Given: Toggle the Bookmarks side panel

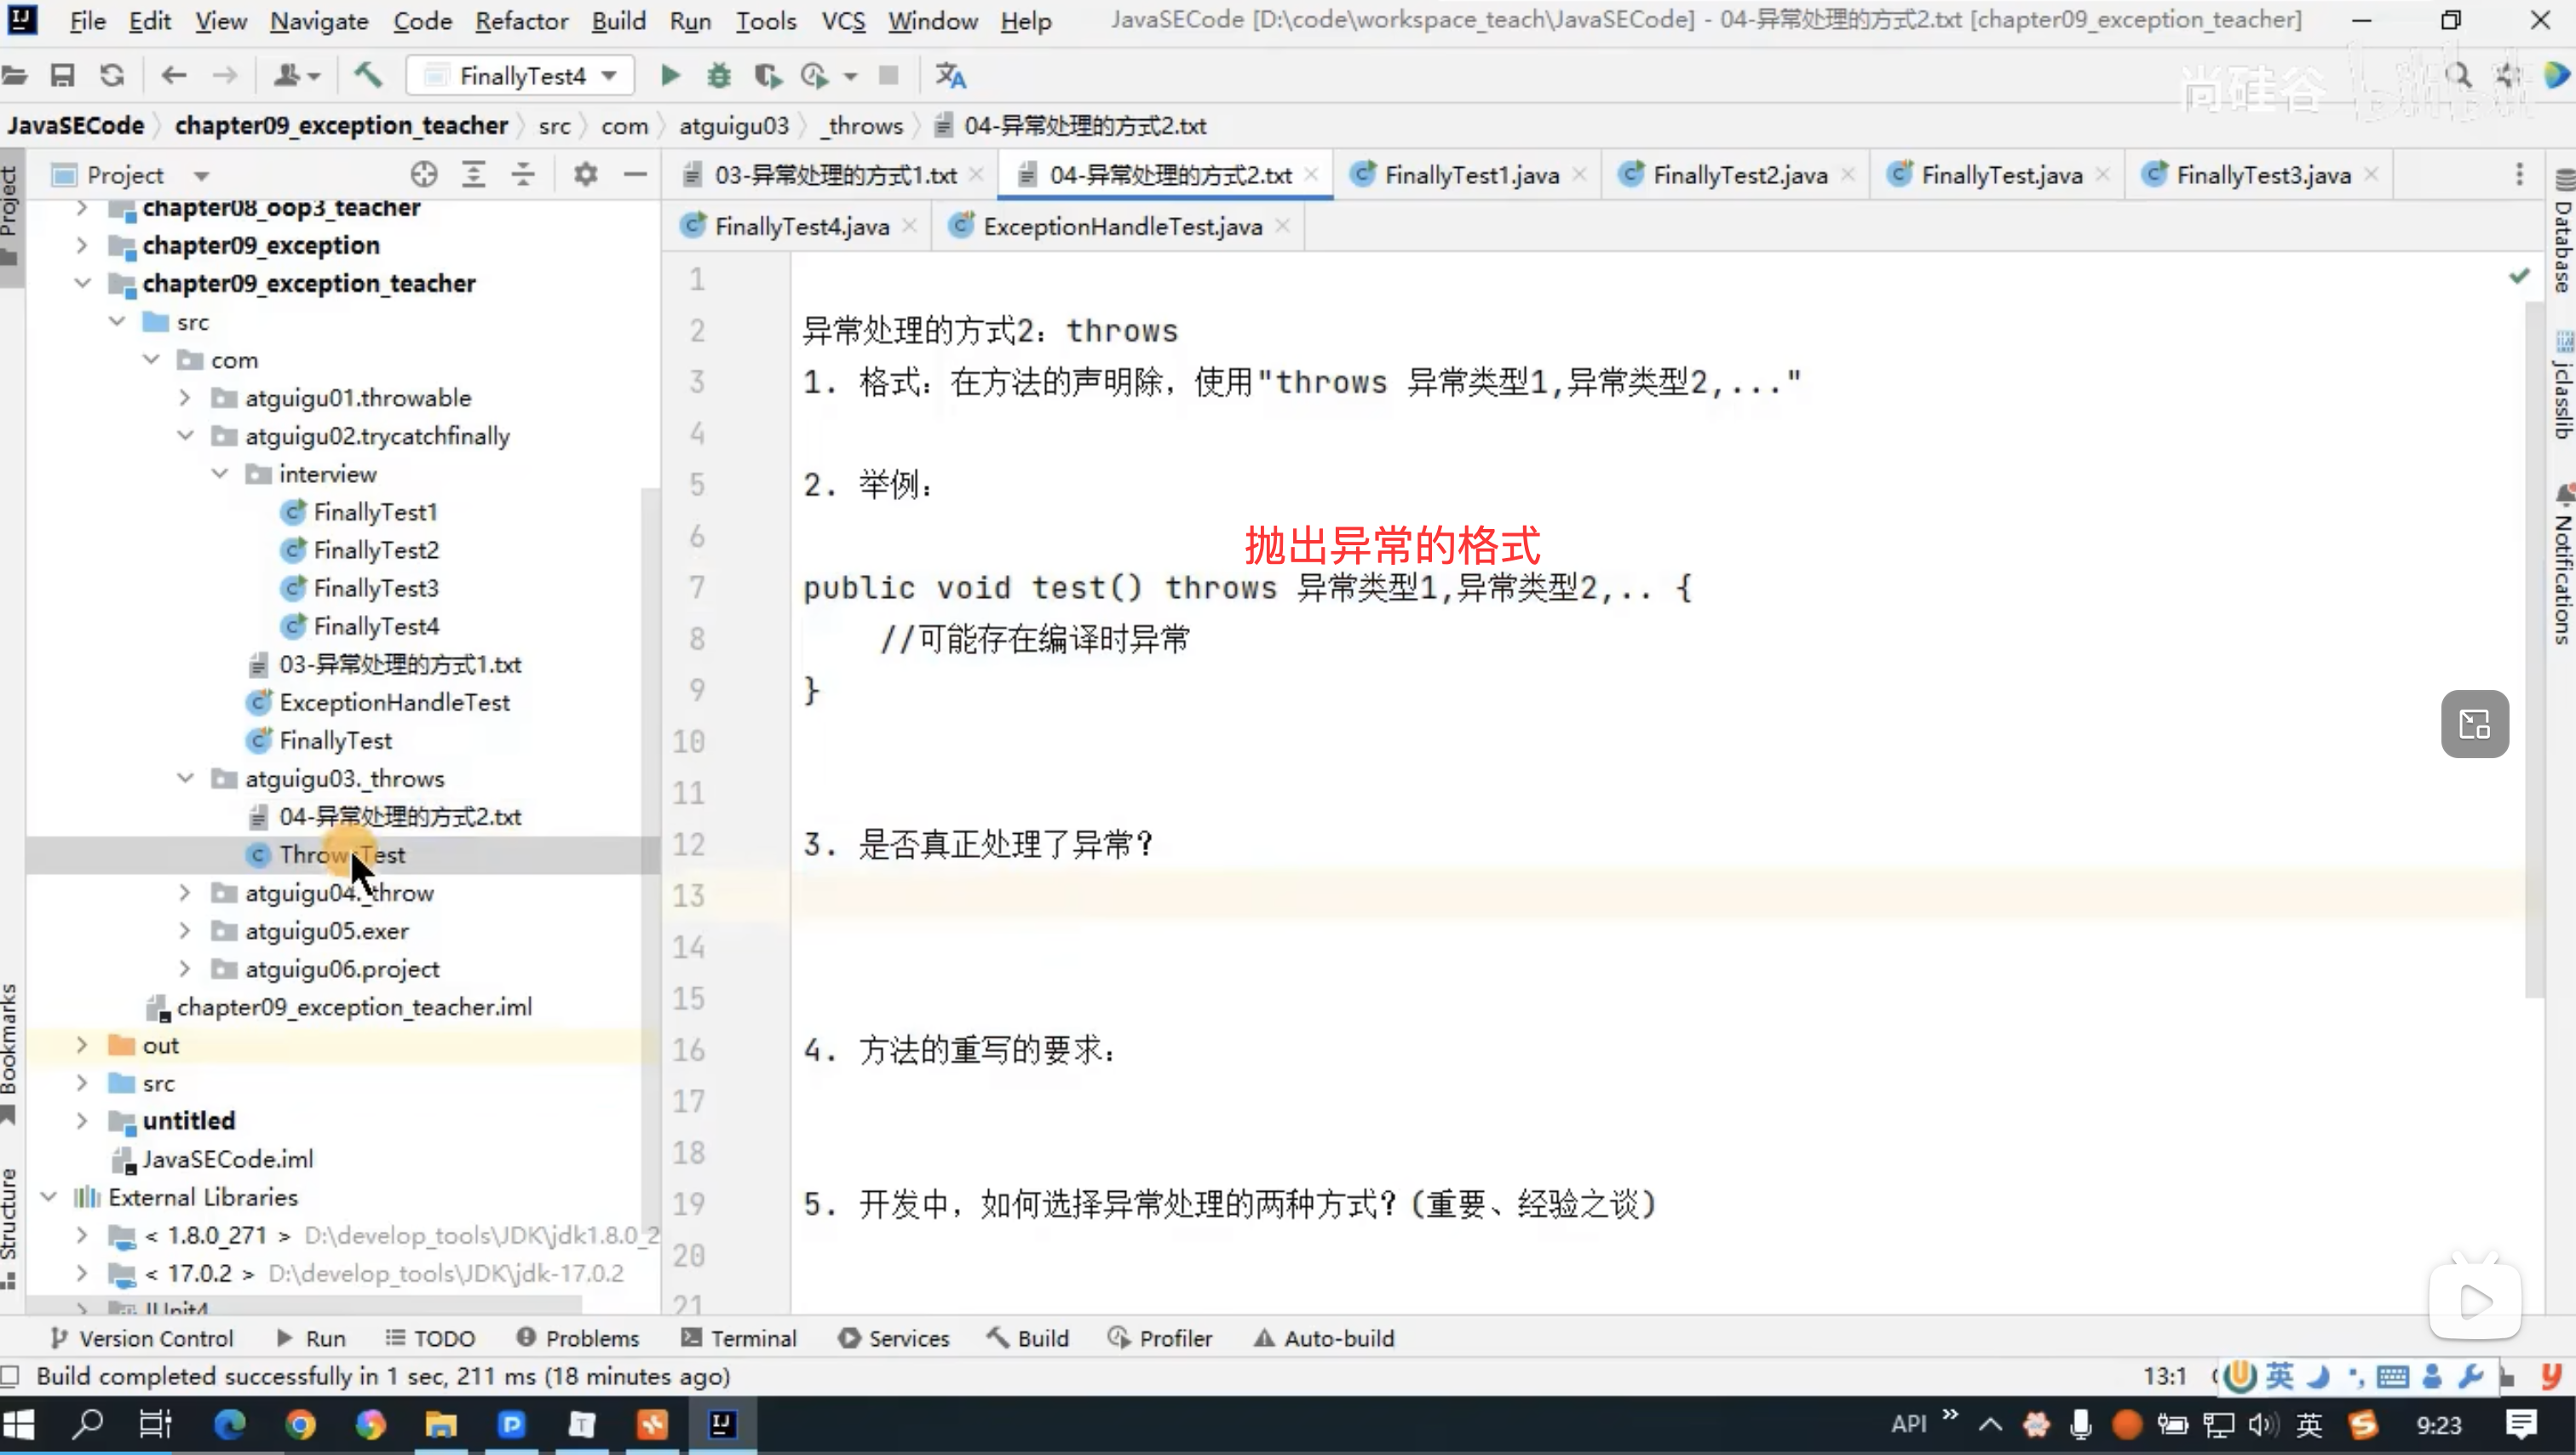Looking at the screenshot, I should click(x=10, y=1040).
